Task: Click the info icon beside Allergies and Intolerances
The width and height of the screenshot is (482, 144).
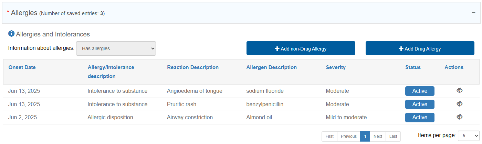Action: (x=11, y=34)
